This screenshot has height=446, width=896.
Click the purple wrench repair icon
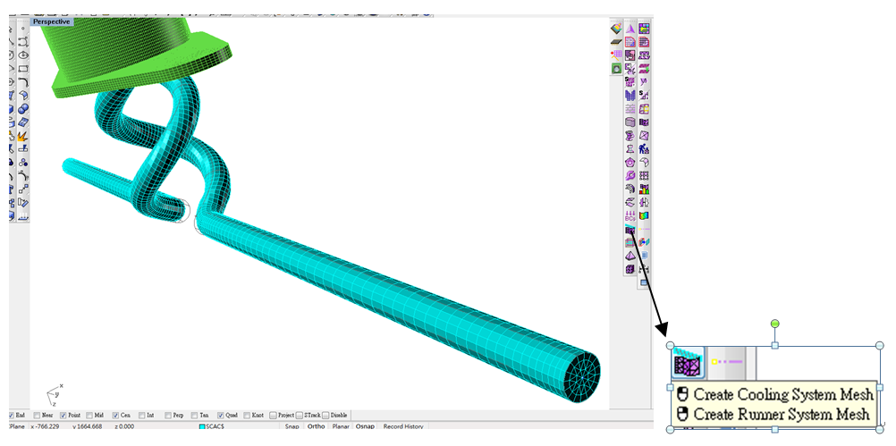(630, 175)
